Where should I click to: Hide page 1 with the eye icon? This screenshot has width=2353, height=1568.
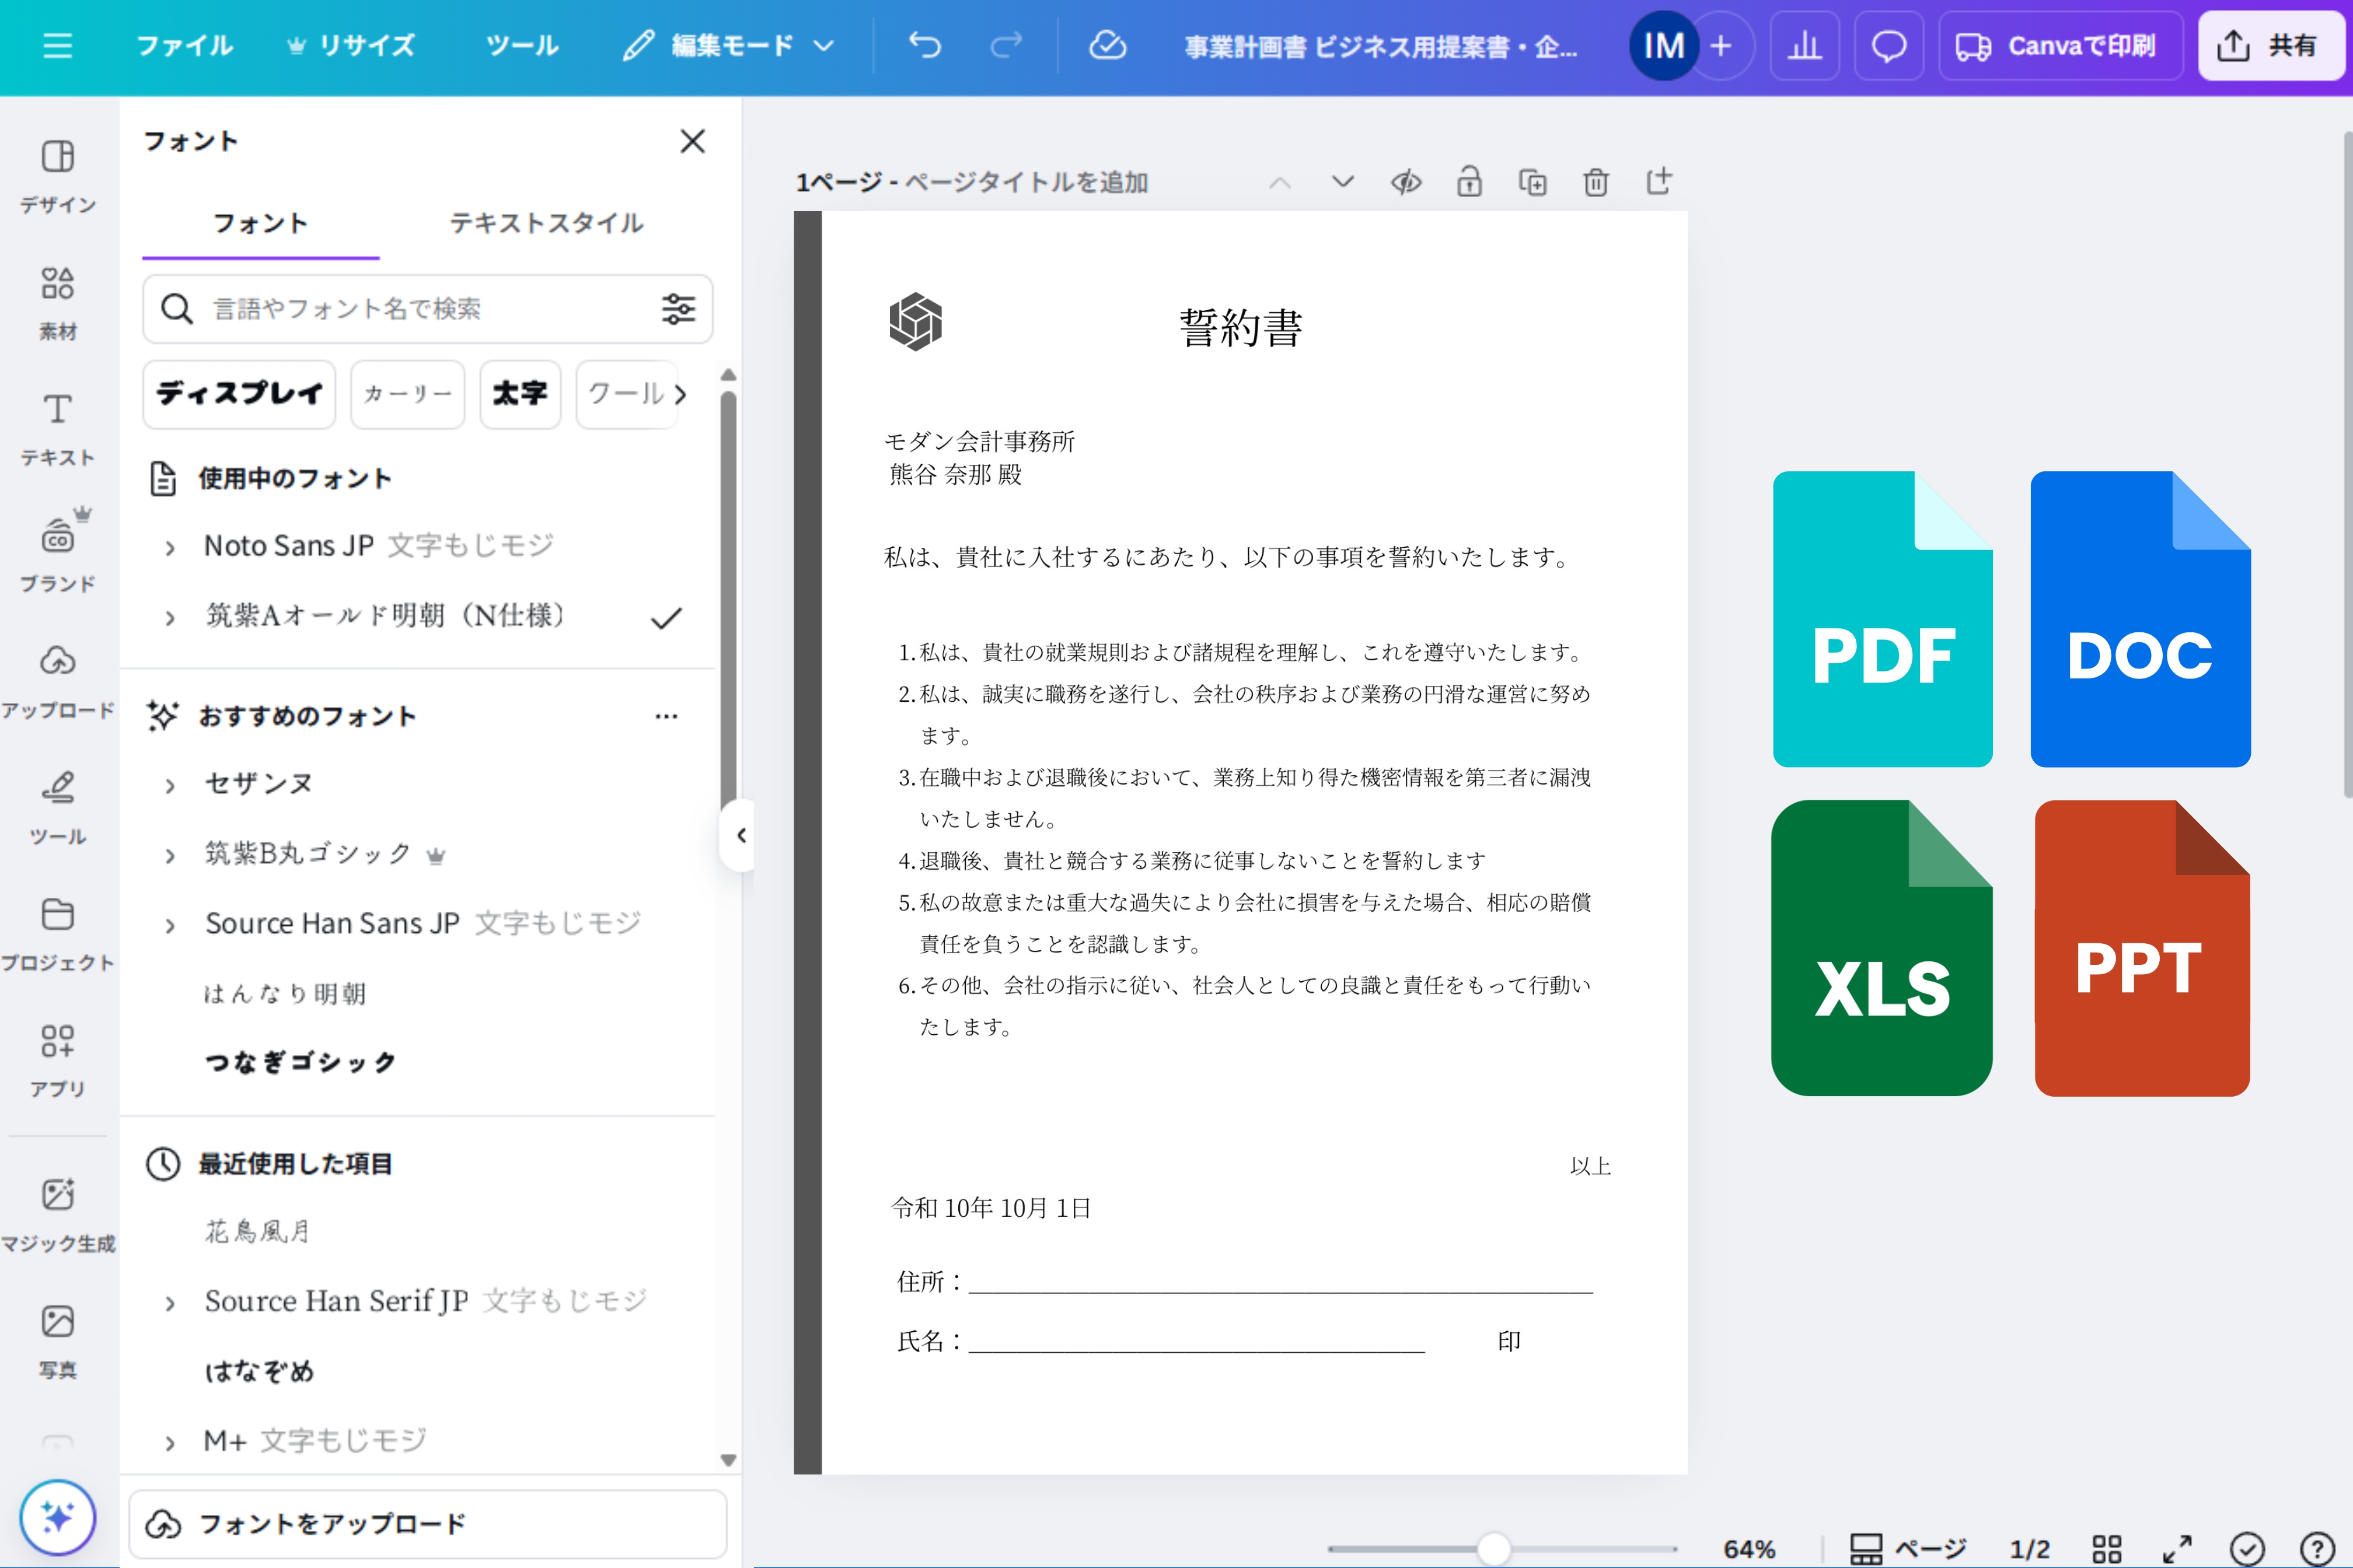[x=1406, y=182]
